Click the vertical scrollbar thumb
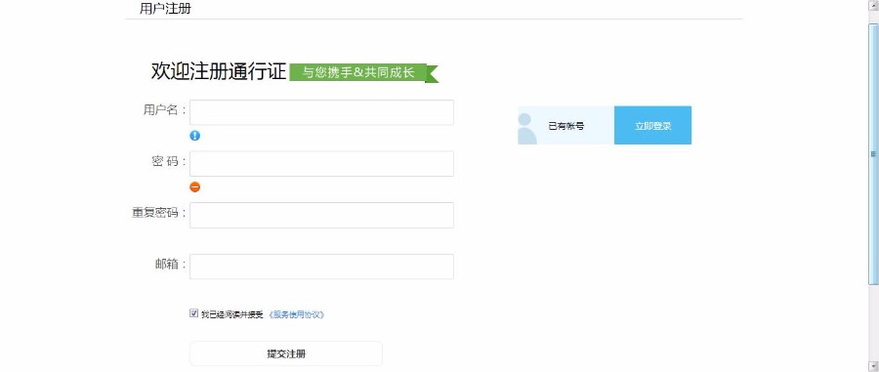This screenshot has height=372, width=879. click(873, 153)
